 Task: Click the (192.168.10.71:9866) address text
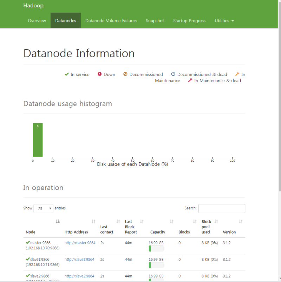coord(43,264)
